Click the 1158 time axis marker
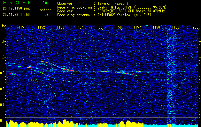The width and height of the screenshot is (201, 127). coord(157,27)
